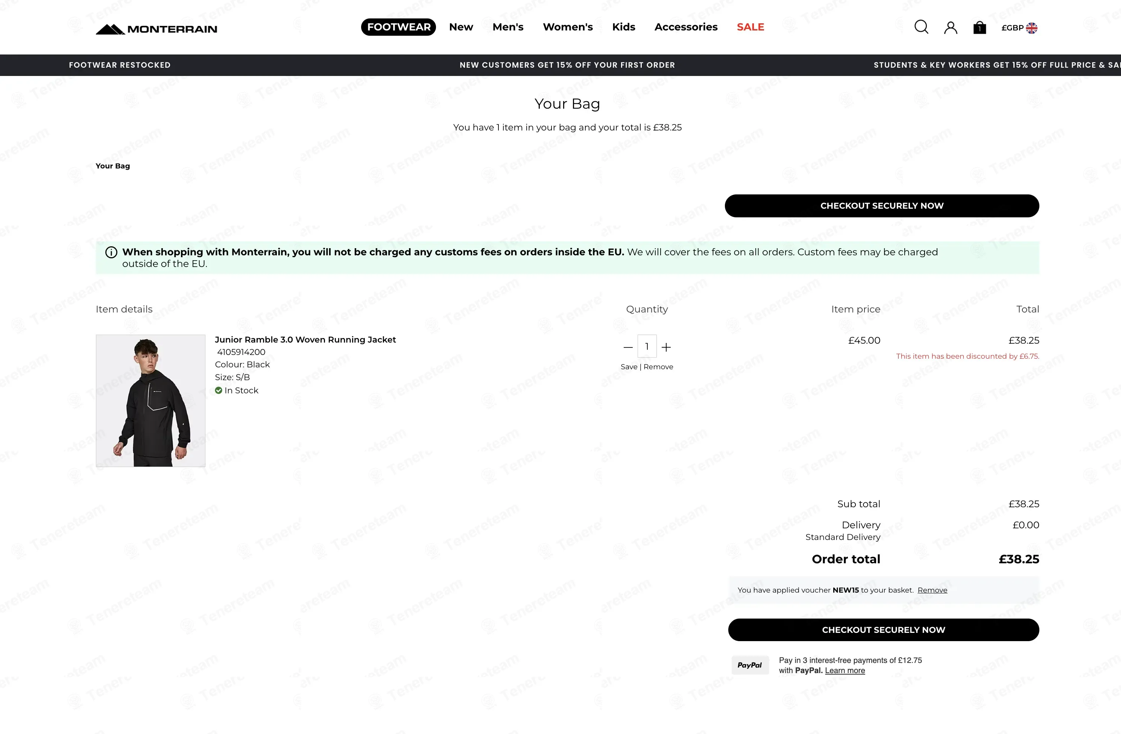Open the Kids menu
The height and width of the screenshot is (734, 1121).
624,27
